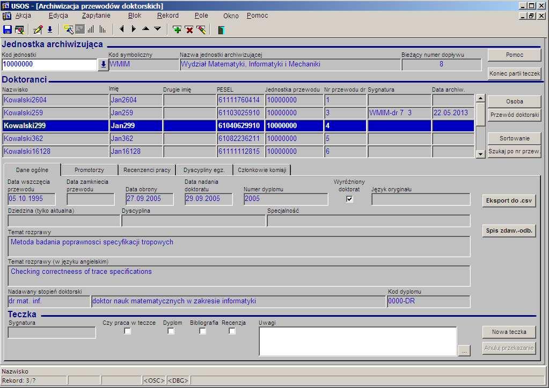
Task: Click the Sygnatura cell WMIM-dr 7 3
Action: click(x=399, y=113)
